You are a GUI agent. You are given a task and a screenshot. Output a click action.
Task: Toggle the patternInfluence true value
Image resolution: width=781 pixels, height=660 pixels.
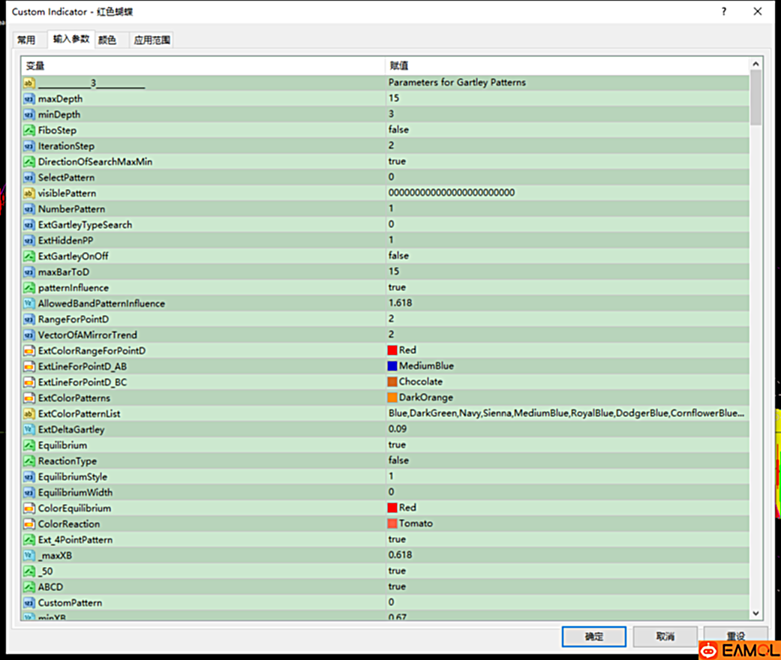coord(397,287)
